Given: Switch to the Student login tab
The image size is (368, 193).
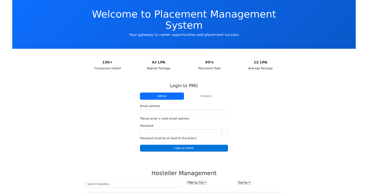Looking at the screenshot, I should 206,96.
